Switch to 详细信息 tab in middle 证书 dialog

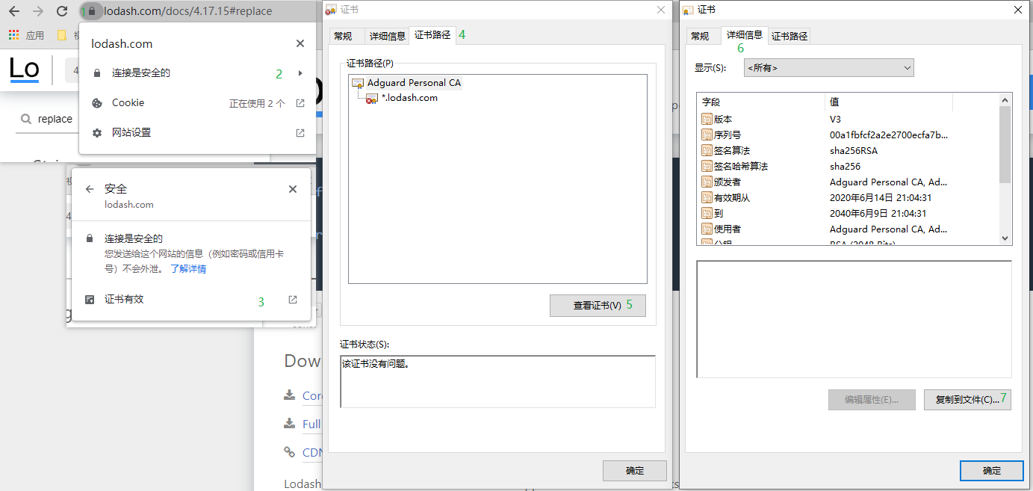387,36
